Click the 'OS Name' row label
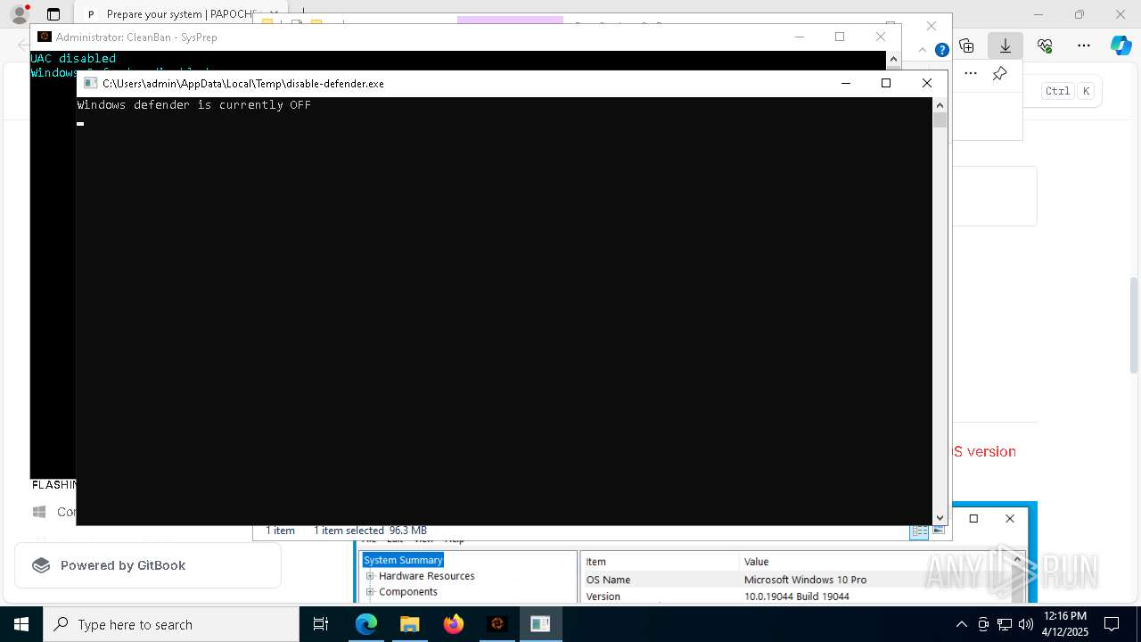 [x=608, y=580]
